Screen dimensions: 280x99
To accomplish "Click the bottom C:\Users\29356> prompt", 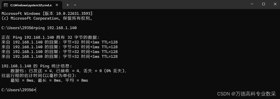I will click(x=18, y=90).
